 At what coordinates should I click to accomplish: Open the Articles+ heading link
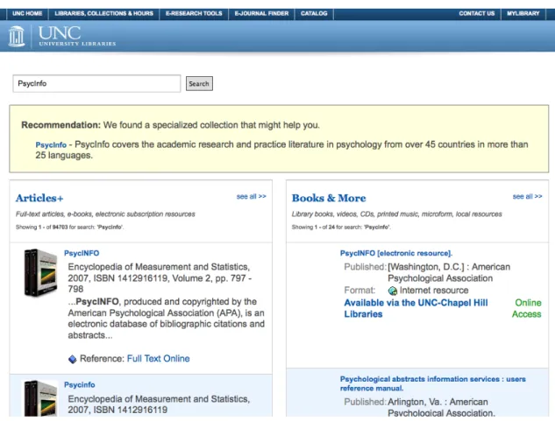click(x=39, y=198)
